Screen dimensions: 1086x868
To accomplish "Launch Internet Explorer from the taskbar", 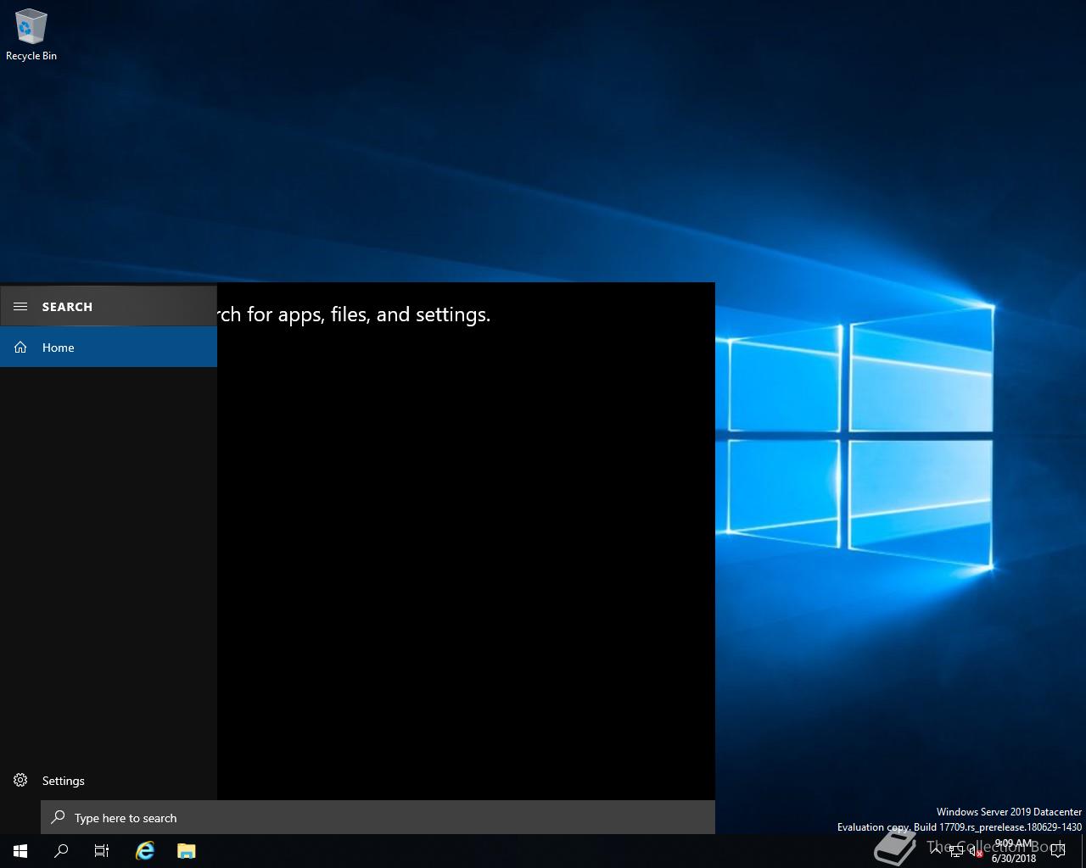I will tap(145, 851).
